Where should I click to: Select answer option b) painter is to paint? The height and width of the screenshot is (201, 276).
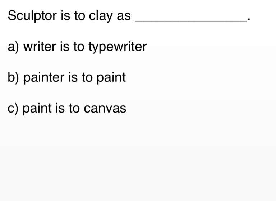(67, 77)
